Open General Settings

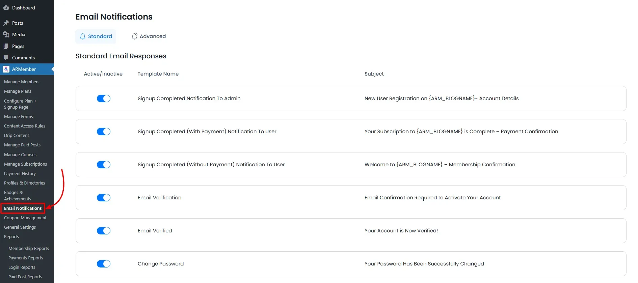tap(20, 227)
